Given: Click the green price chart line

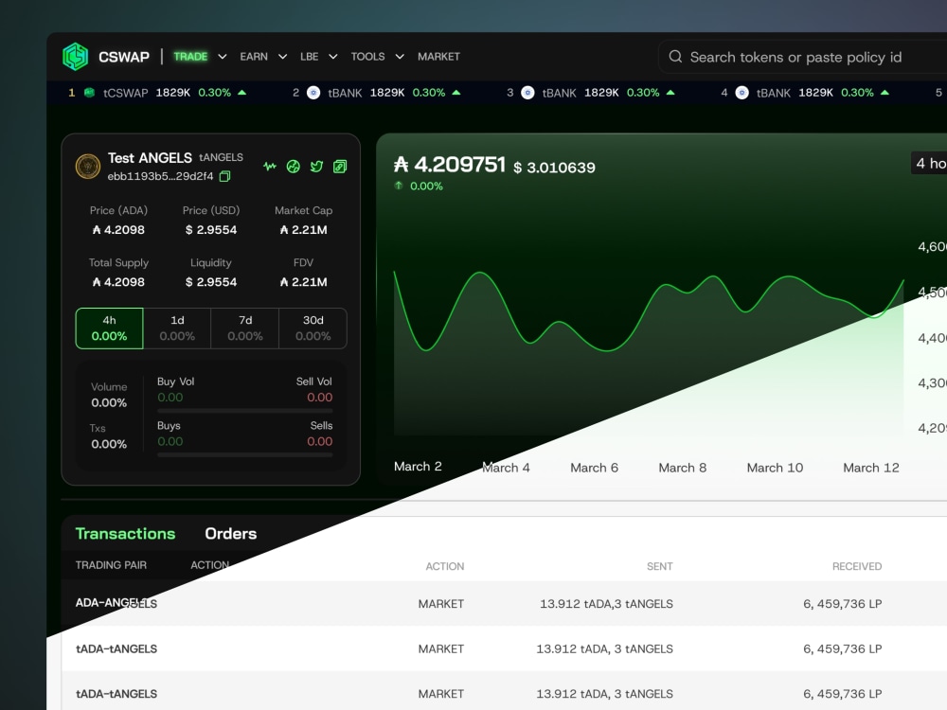Looking at the screenshot, I should pos(649,311).
